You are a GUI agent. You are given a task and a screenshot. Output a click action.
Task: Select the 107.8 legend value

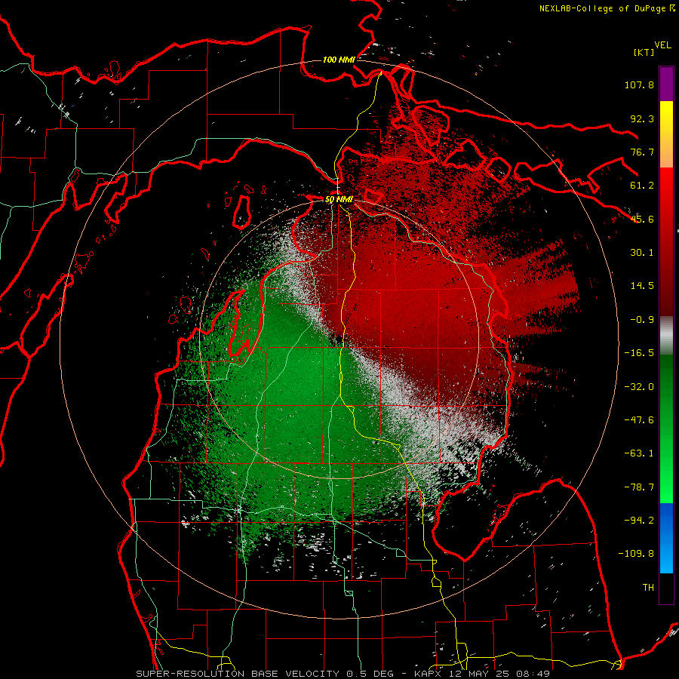click(639, 84)
